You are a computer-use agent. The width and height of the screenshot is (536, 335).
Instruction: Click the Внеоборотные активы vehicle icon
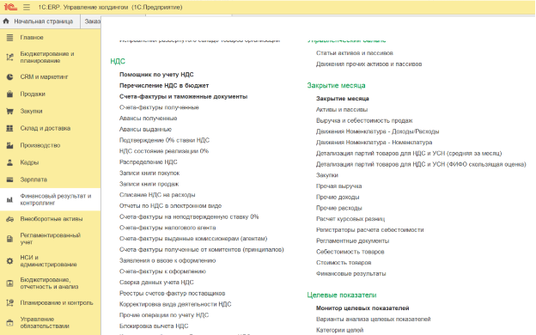click(10, 219)
